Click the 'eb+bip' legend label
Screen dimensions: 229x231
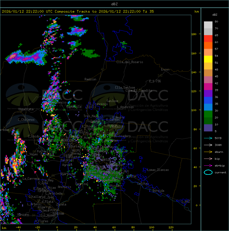tap(220, 166)
